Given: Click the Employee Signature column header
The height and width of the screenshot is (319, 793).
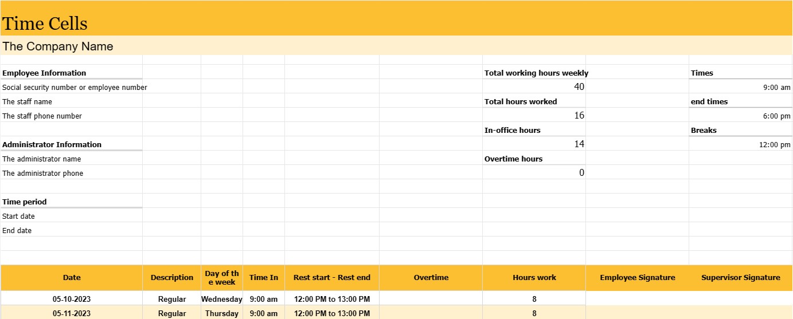Looking at the screenshot, I should 637,277.
